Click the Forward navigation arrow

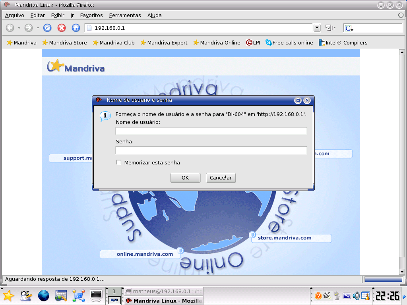[29, 28]
